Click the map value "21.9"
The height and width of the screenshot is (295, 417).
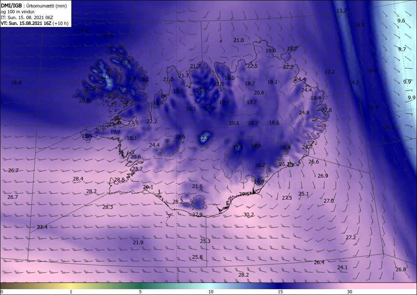click(x=138, y=243)
